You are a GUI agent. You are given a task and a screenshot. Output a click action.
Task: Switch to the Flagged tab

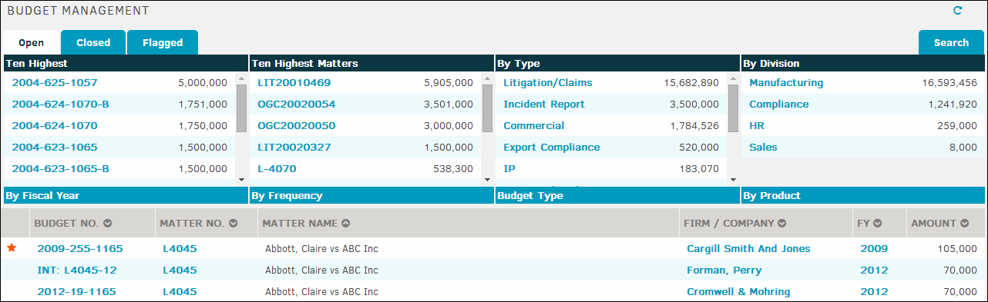pos(163,42)
